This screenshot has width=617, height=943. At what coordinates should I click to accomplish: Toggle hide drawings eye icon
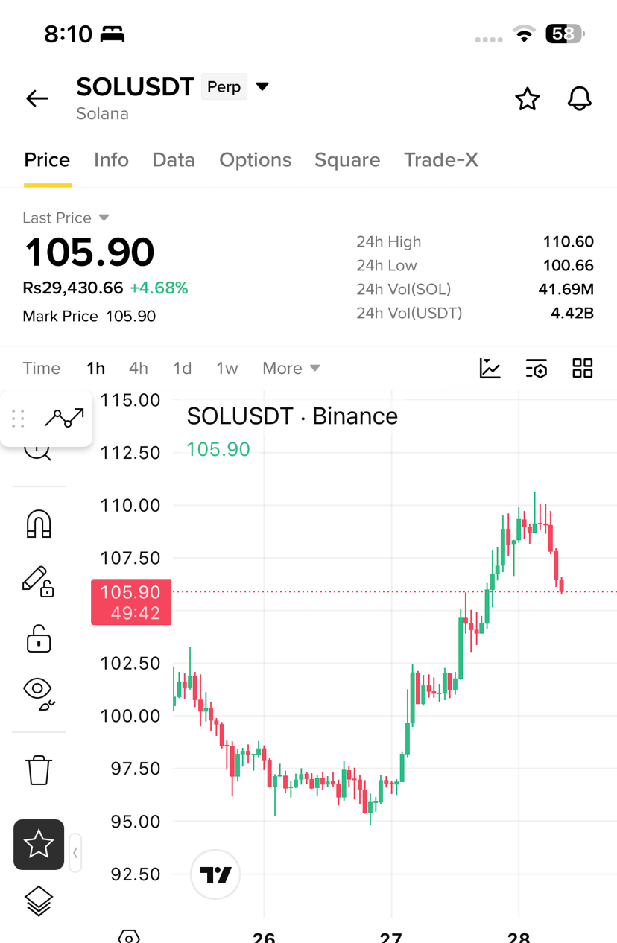39,693
